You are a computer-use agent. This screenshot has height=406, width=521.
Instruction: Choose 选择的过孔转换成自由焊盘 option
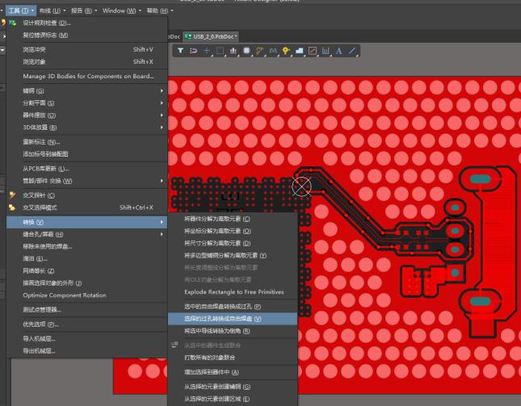223,319
